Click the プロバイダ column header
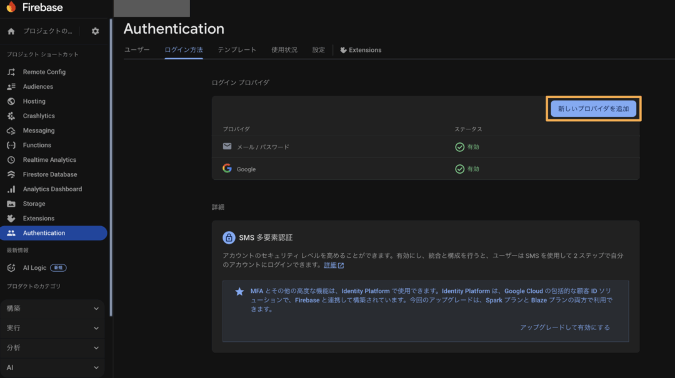Image resolution: width=675 pixels, height=378 pixels. pyautogui.click(x=236, y=129)
